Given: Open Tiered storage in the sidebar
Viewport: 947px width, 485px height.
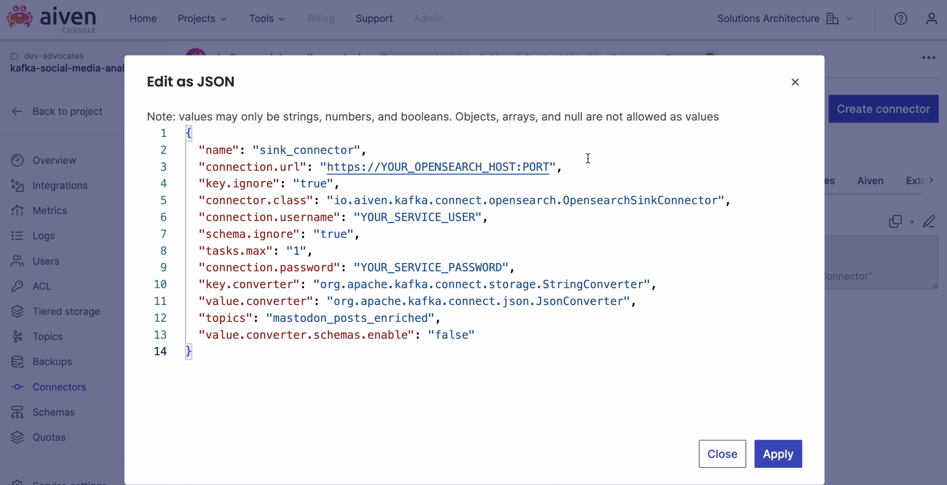Looking at the screenshot, I should tap(66, 311).
